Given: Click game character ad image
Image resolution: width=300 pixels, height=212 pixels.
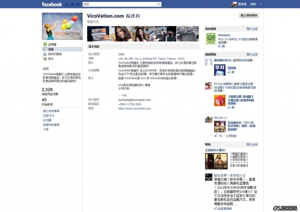Looking at the screenshot, I should [x=216, y=161].
